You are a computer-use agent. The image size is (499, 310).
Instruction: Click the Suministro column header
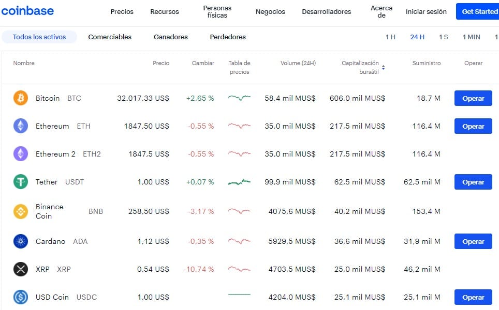(x=427, y=63)
